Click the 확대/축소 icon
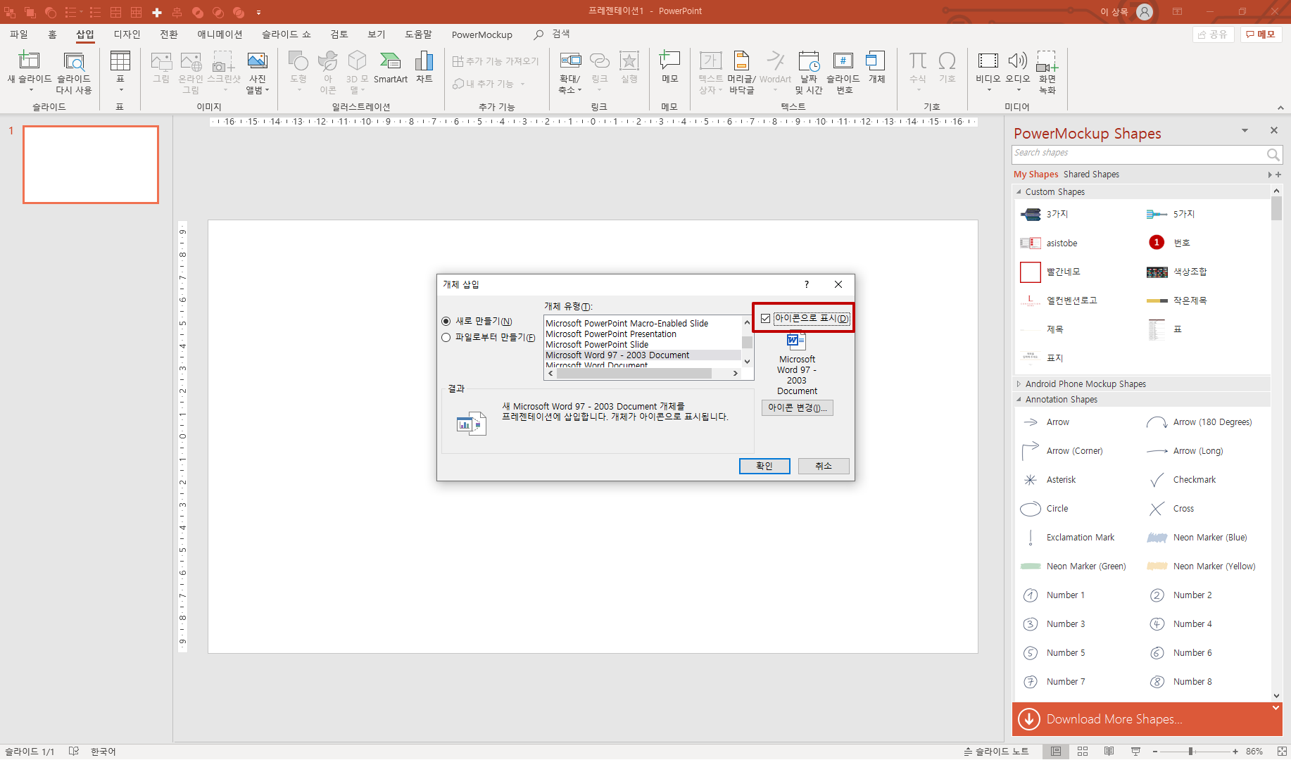The height and width of the screenshot is (760, 1291). pos(569,61)
